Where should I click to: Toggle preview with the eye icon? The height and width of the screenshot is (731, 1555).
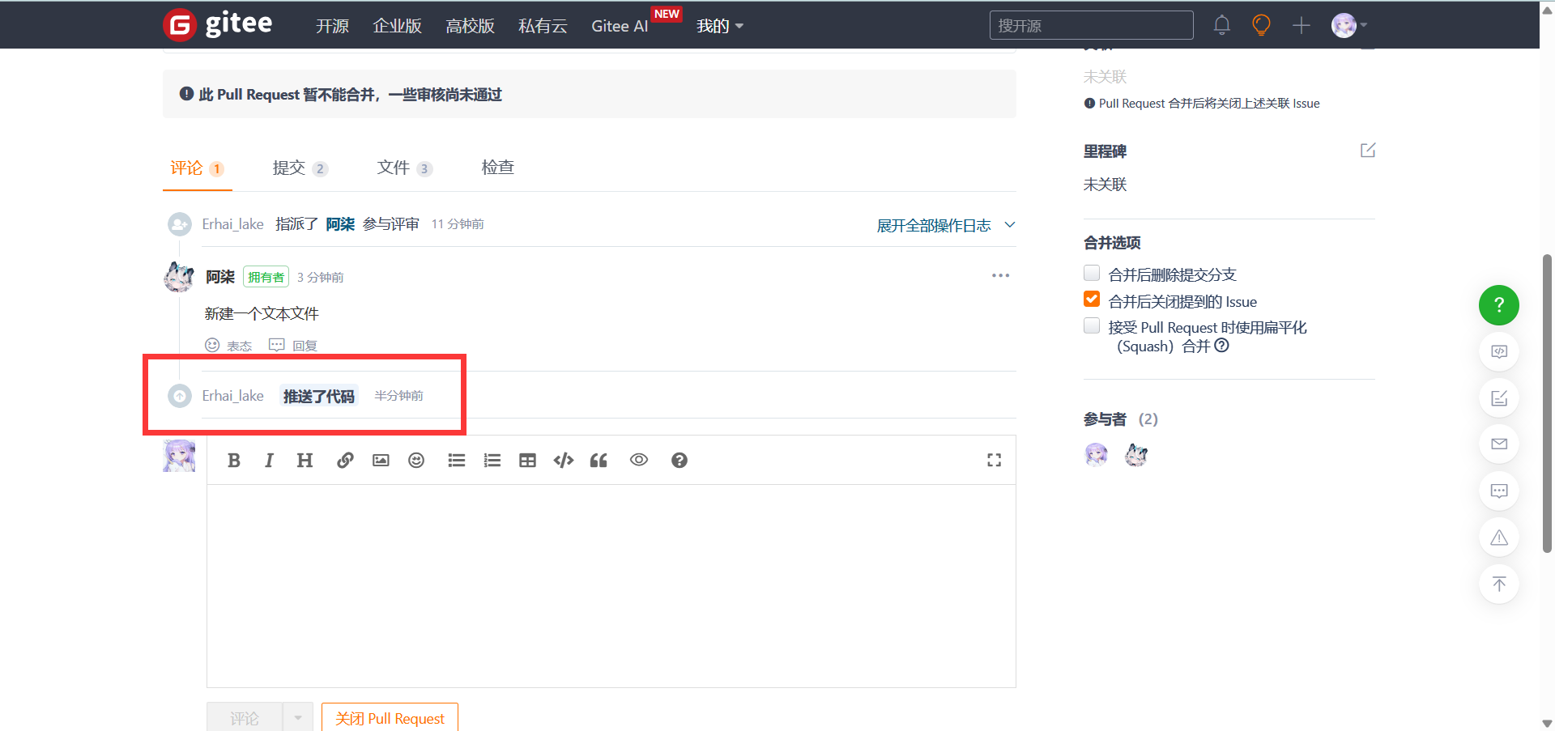tap(639, 460)
